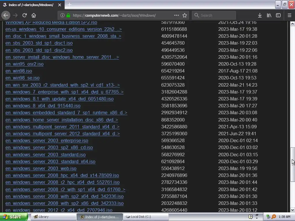295x221 pixels.
Task: Click the question mark tray icon
Action: point(250,217)
